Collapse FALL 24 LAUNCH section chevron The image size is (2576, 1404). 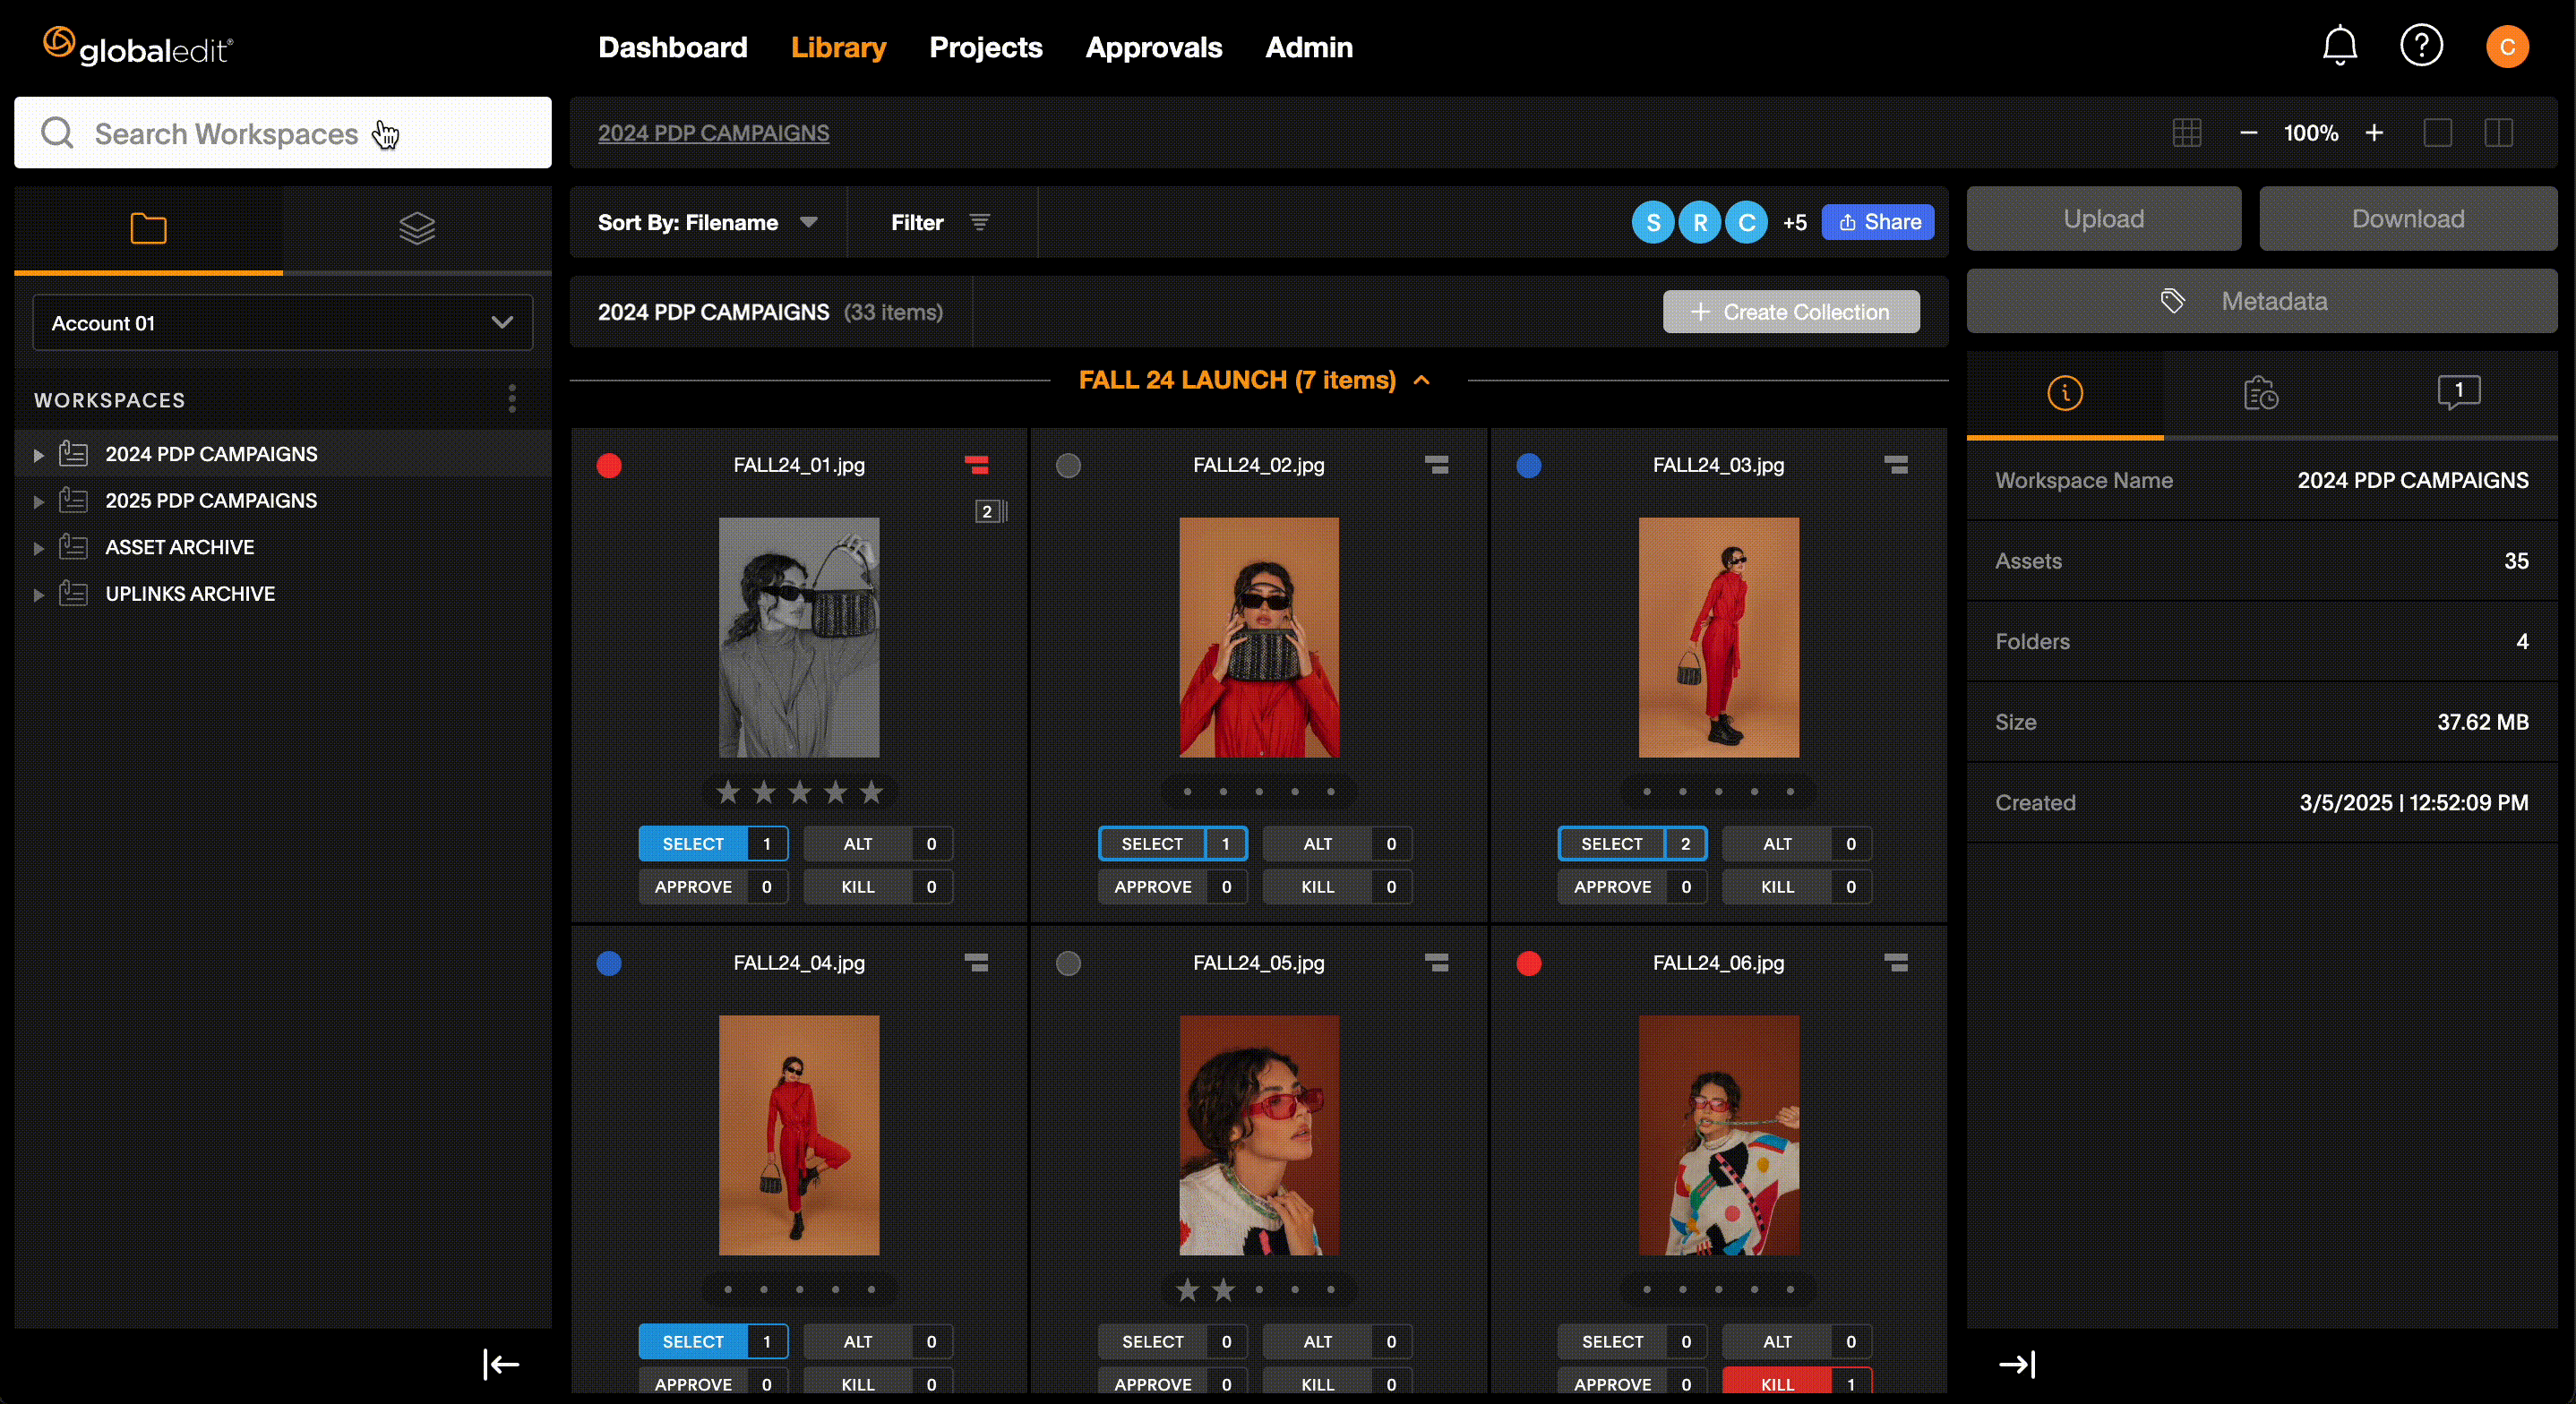click(x=1421, y=380)
